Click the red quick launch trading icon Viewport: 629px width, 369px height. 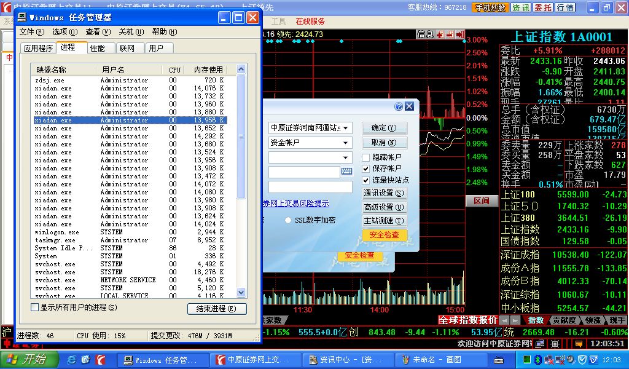pyautogui.click(x=99, y=359)
